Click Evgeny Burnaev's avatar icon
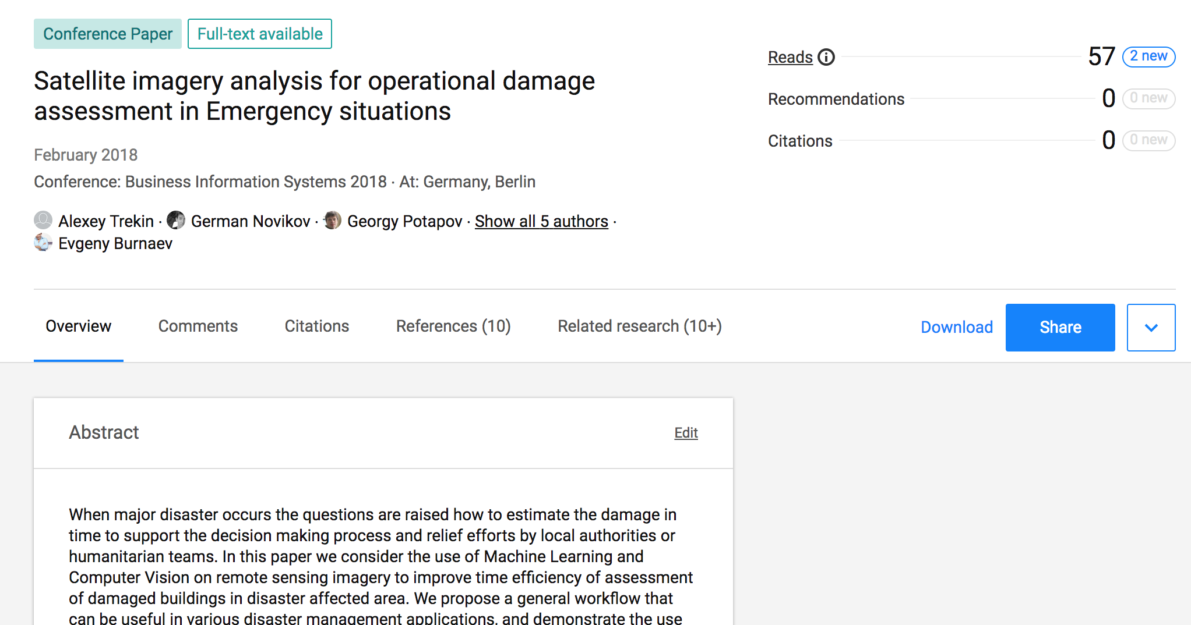 43,243
